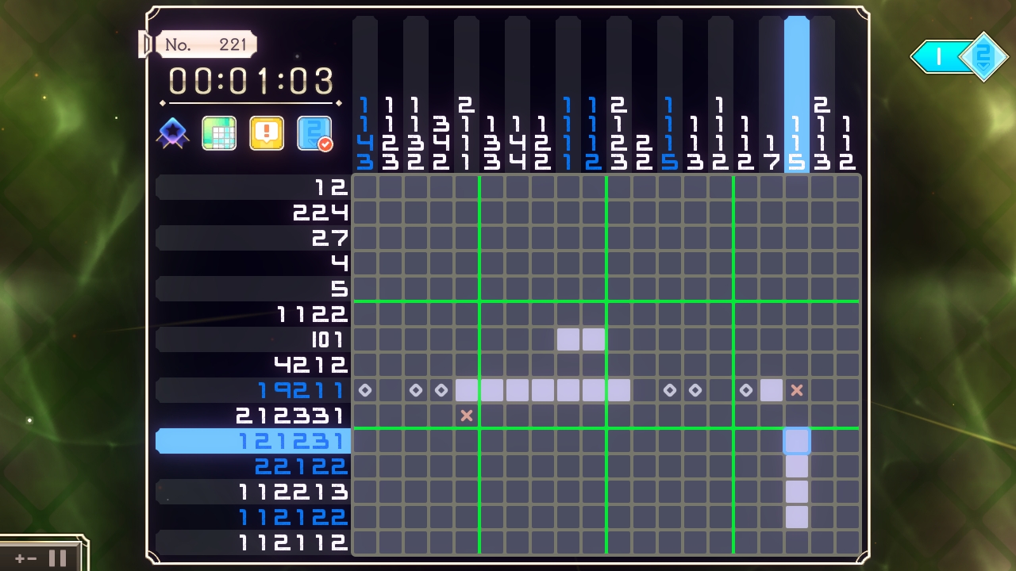Viewport: 1016px width, 571px height.
Task: Click the left filled cell in row 101
Action: click(568, 339)
